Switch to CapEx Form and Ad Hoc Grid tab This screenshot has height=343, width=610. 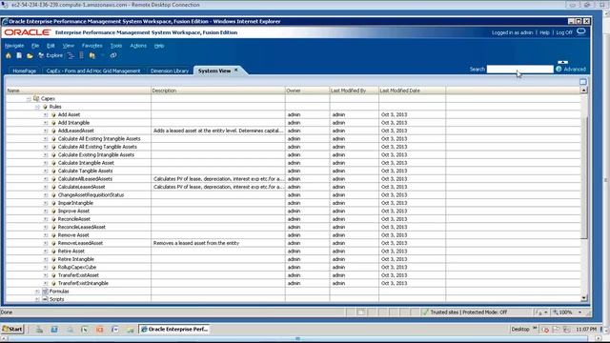(93, 71)
